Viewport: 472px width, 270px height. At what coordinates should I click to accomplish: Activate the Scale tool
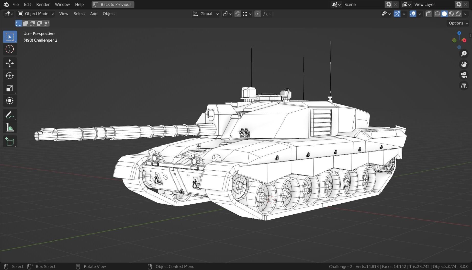click(x=10, y=88)
